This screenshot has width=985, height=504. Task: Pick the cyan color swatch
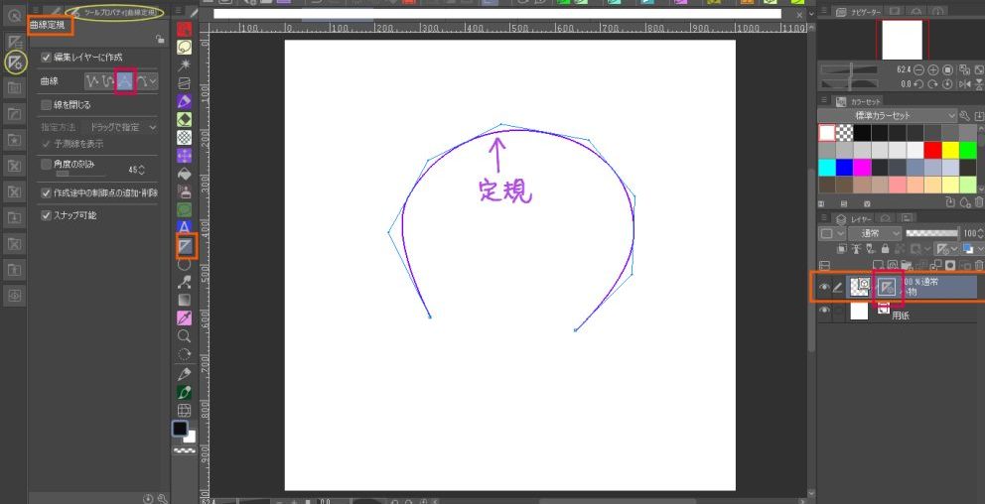827,168
